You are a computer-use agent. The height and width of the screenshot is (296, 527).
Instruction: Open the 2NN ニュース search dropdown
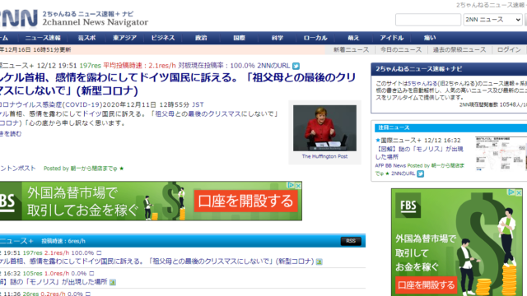(x=492, y=20)
